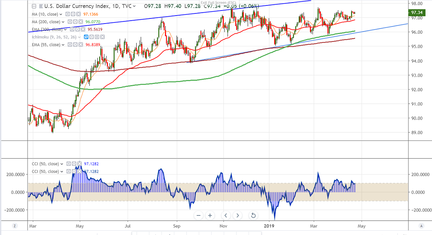432x235 pixels.
Task: Remove the MA (10, close) indicator
Action: coord(78,14)
